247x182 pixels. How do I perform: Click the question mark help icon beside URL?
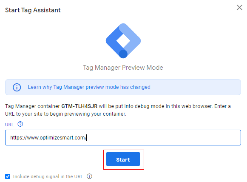pos(20,124)
